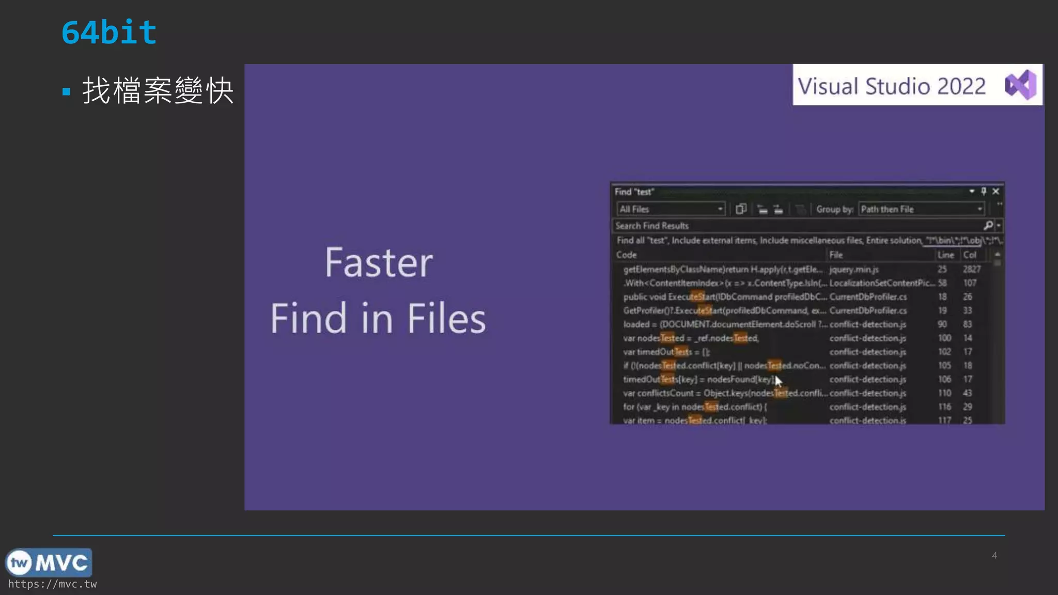Close the Find "test" panel
The height and width of the screenshot is (595, 1058).
[996, 192]
